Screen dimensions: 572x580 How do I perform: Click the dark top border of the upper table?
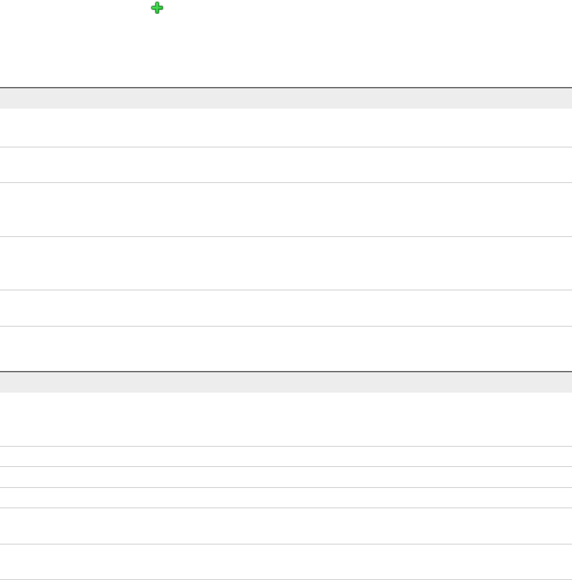[x=286, y=88]
